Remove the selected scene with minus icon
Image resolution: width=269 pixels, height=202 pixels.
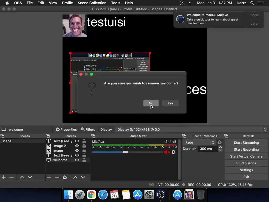pos(12,177)
